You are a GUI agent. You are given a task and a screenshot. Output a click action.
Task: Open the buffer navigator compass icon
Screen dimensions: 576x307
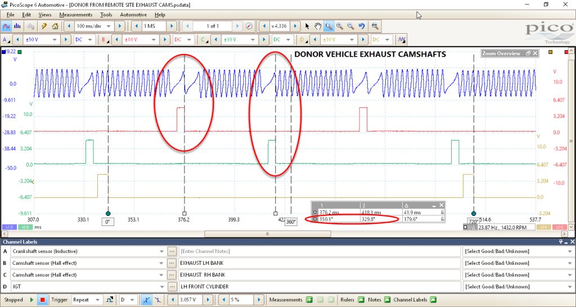(249, 26)
